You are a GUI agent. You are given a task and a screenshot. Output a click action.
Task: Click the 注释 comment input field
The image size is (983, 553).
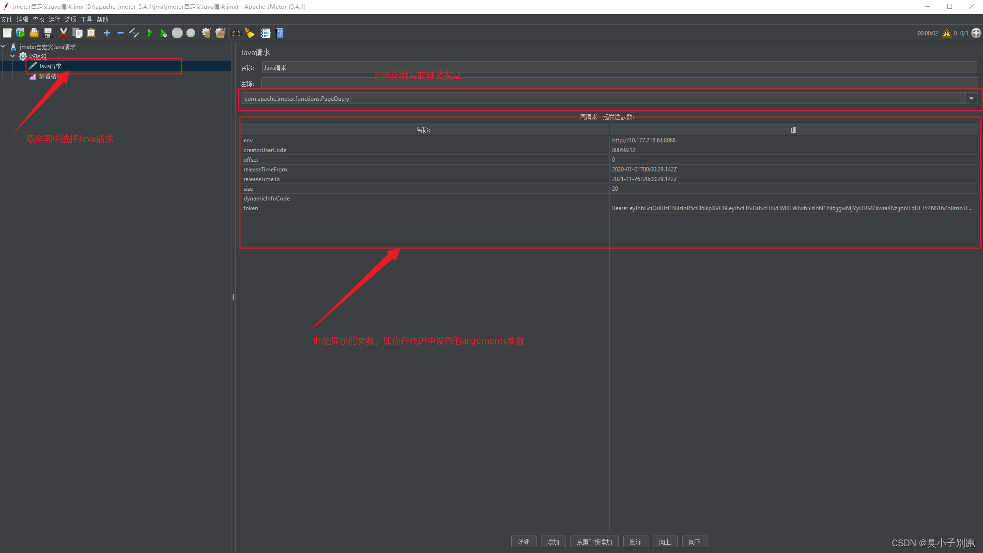(619, 83)
